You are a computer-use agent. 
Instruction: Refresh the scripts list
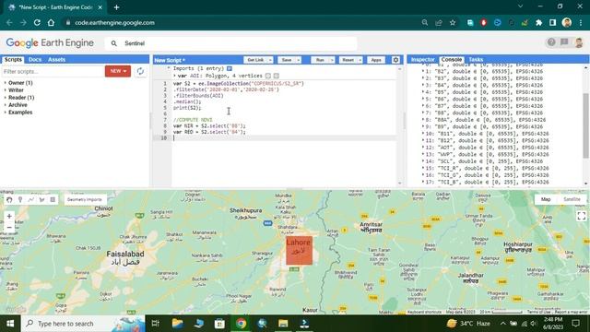pos(140,71)
